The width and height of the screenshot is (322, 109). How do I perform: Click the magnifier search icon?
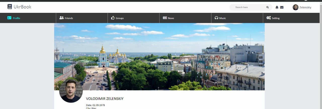(267, 7)
